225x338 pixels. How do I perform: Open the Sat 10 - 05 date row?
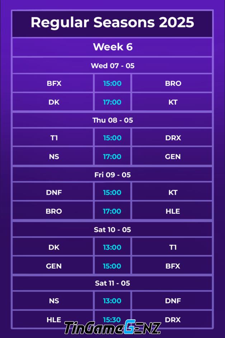pos(113,229)
